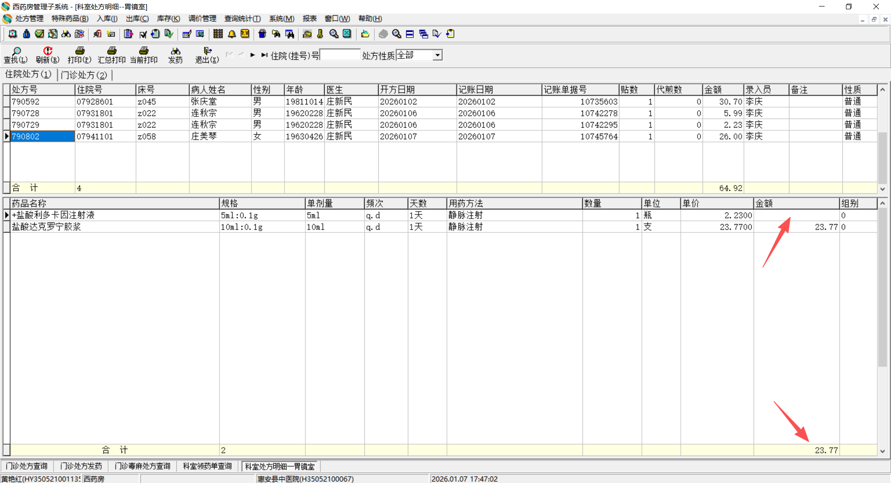This screenshot has height=483, width=891.
Task: Jump to last record with the ▶| arrow
Action: (264, 55)
